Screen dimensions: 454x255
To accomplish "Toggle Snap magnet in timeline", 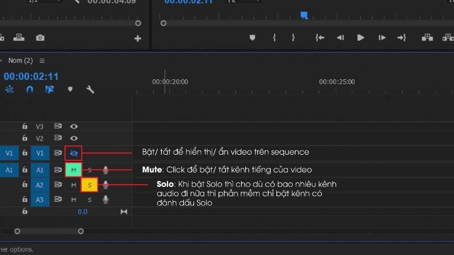I will pos(30,90).
